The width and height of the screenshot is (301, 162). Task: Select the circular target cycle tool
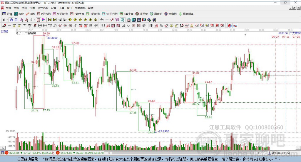tap(60, 26)
